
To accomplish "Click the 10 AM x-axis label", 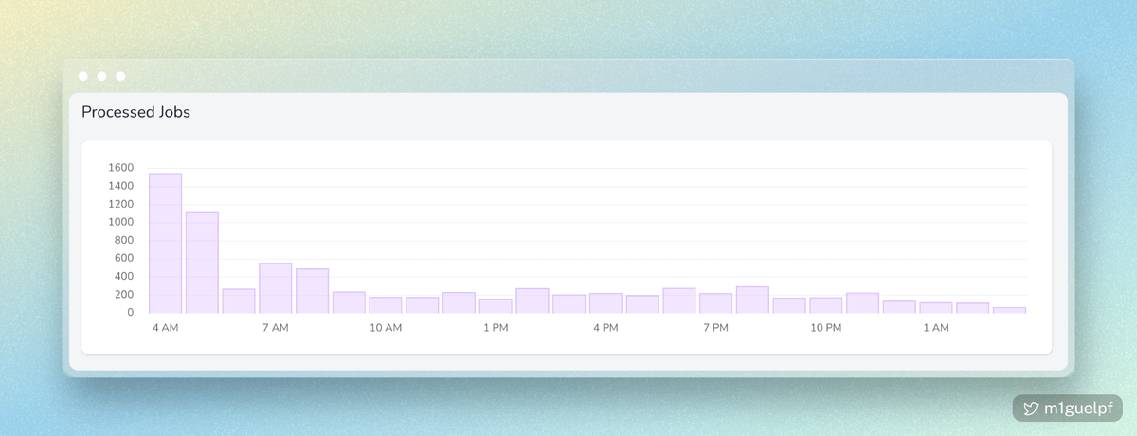I will click(386, 328).
